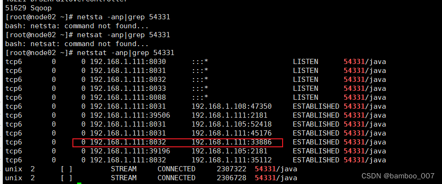The height and width of the screenshot is (184, 442).
Task: Click the correct "netstat" command word
Action: coord(92,53)
